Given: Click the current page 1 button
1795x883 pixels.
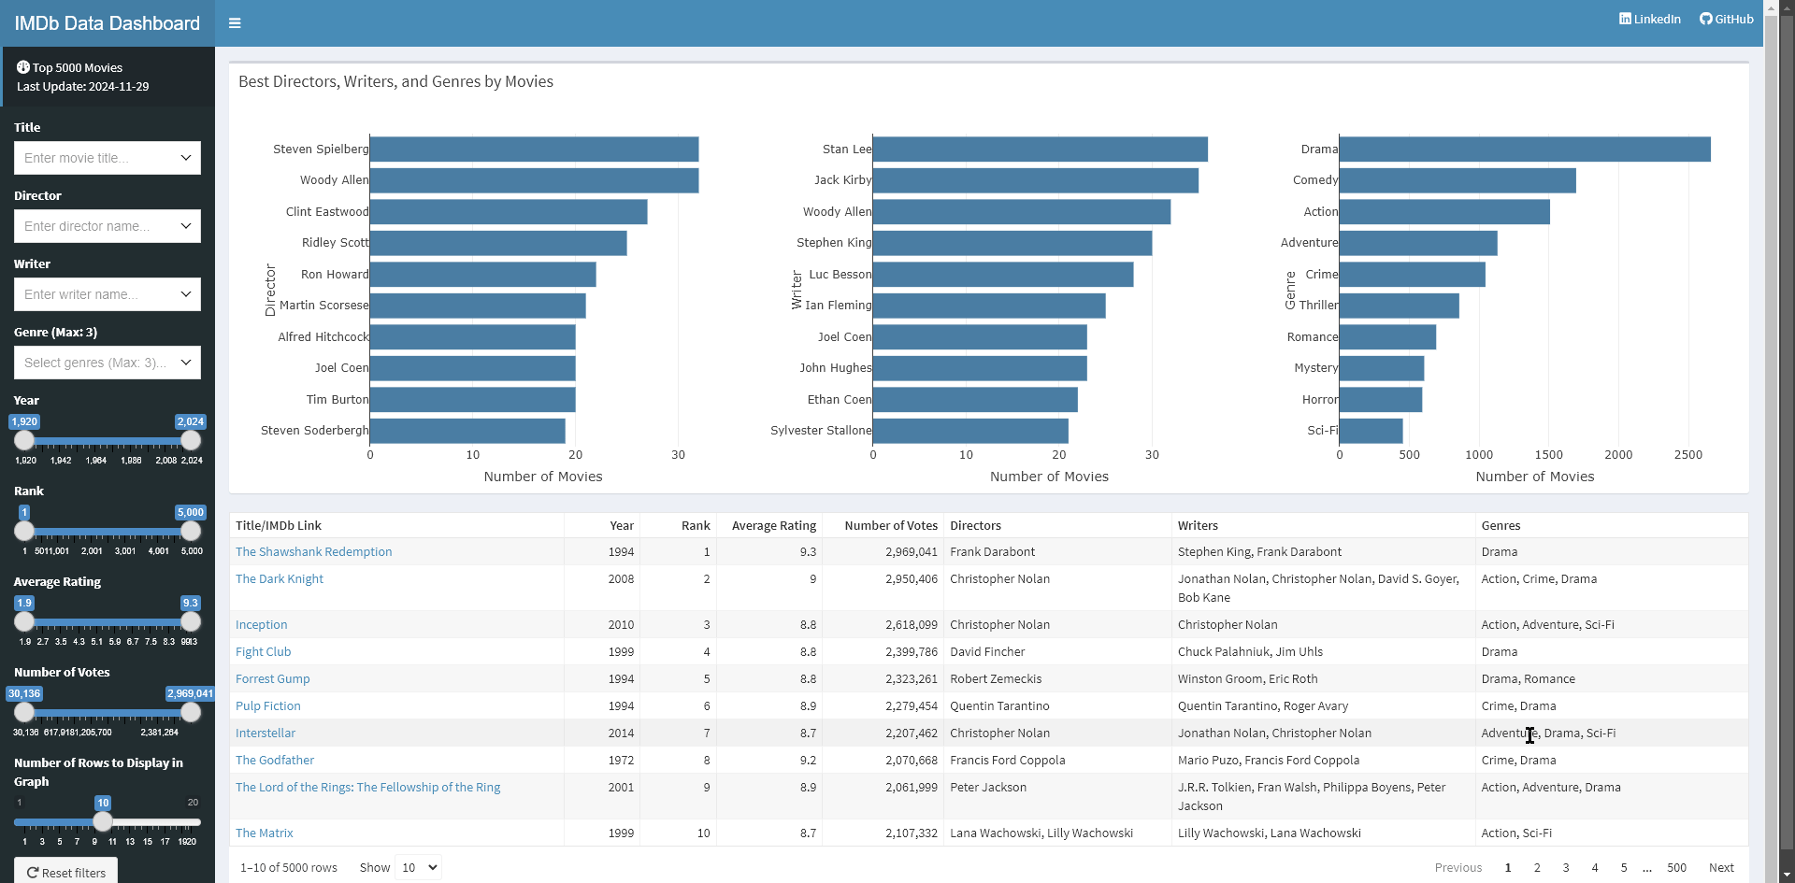Looking at the screenshot, I should tap(1508, 867).
